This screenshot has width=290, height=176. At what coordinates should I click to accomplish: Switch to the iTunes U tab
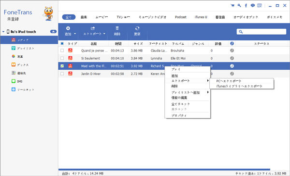point(201,17)
